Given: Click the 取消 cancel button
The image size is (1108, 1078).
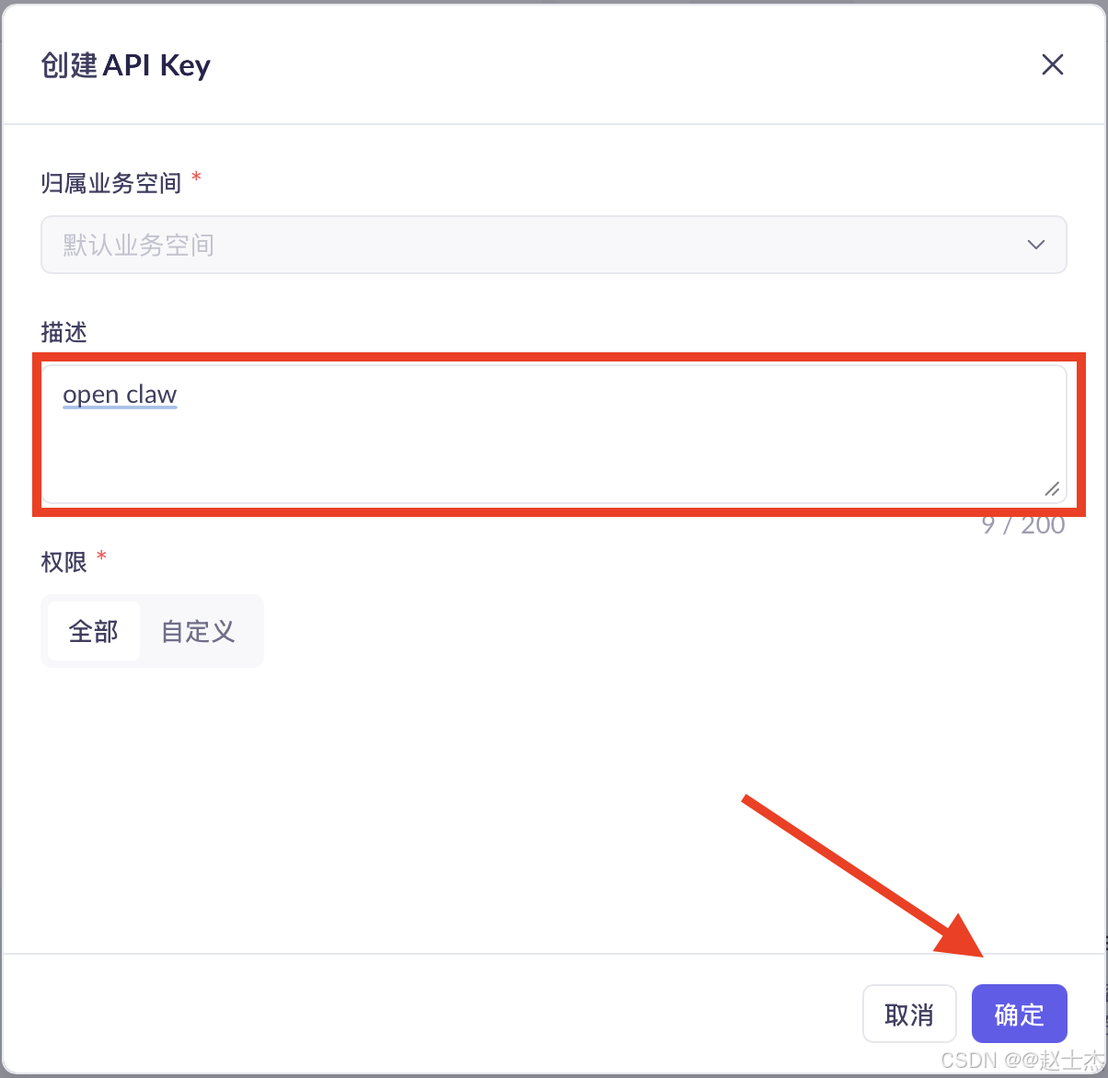Looking at the screenshot, I should point(909,1014).
